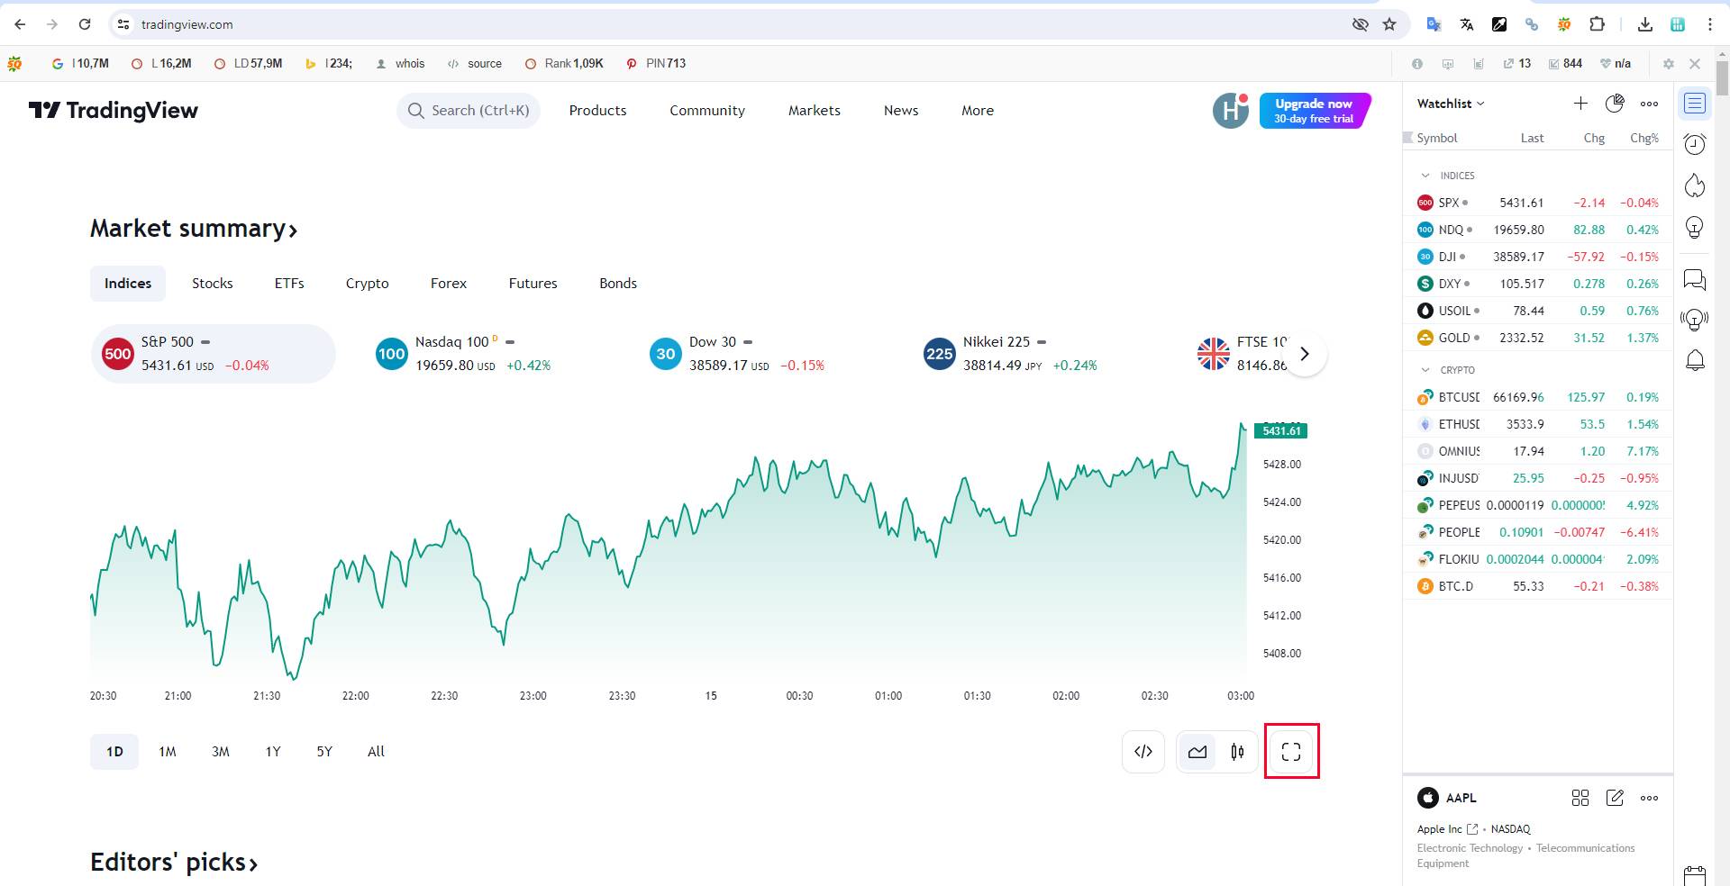Viewport: 1730px width, 886px height.
Task: Select the Futures tab
Action: coord(533,284)
